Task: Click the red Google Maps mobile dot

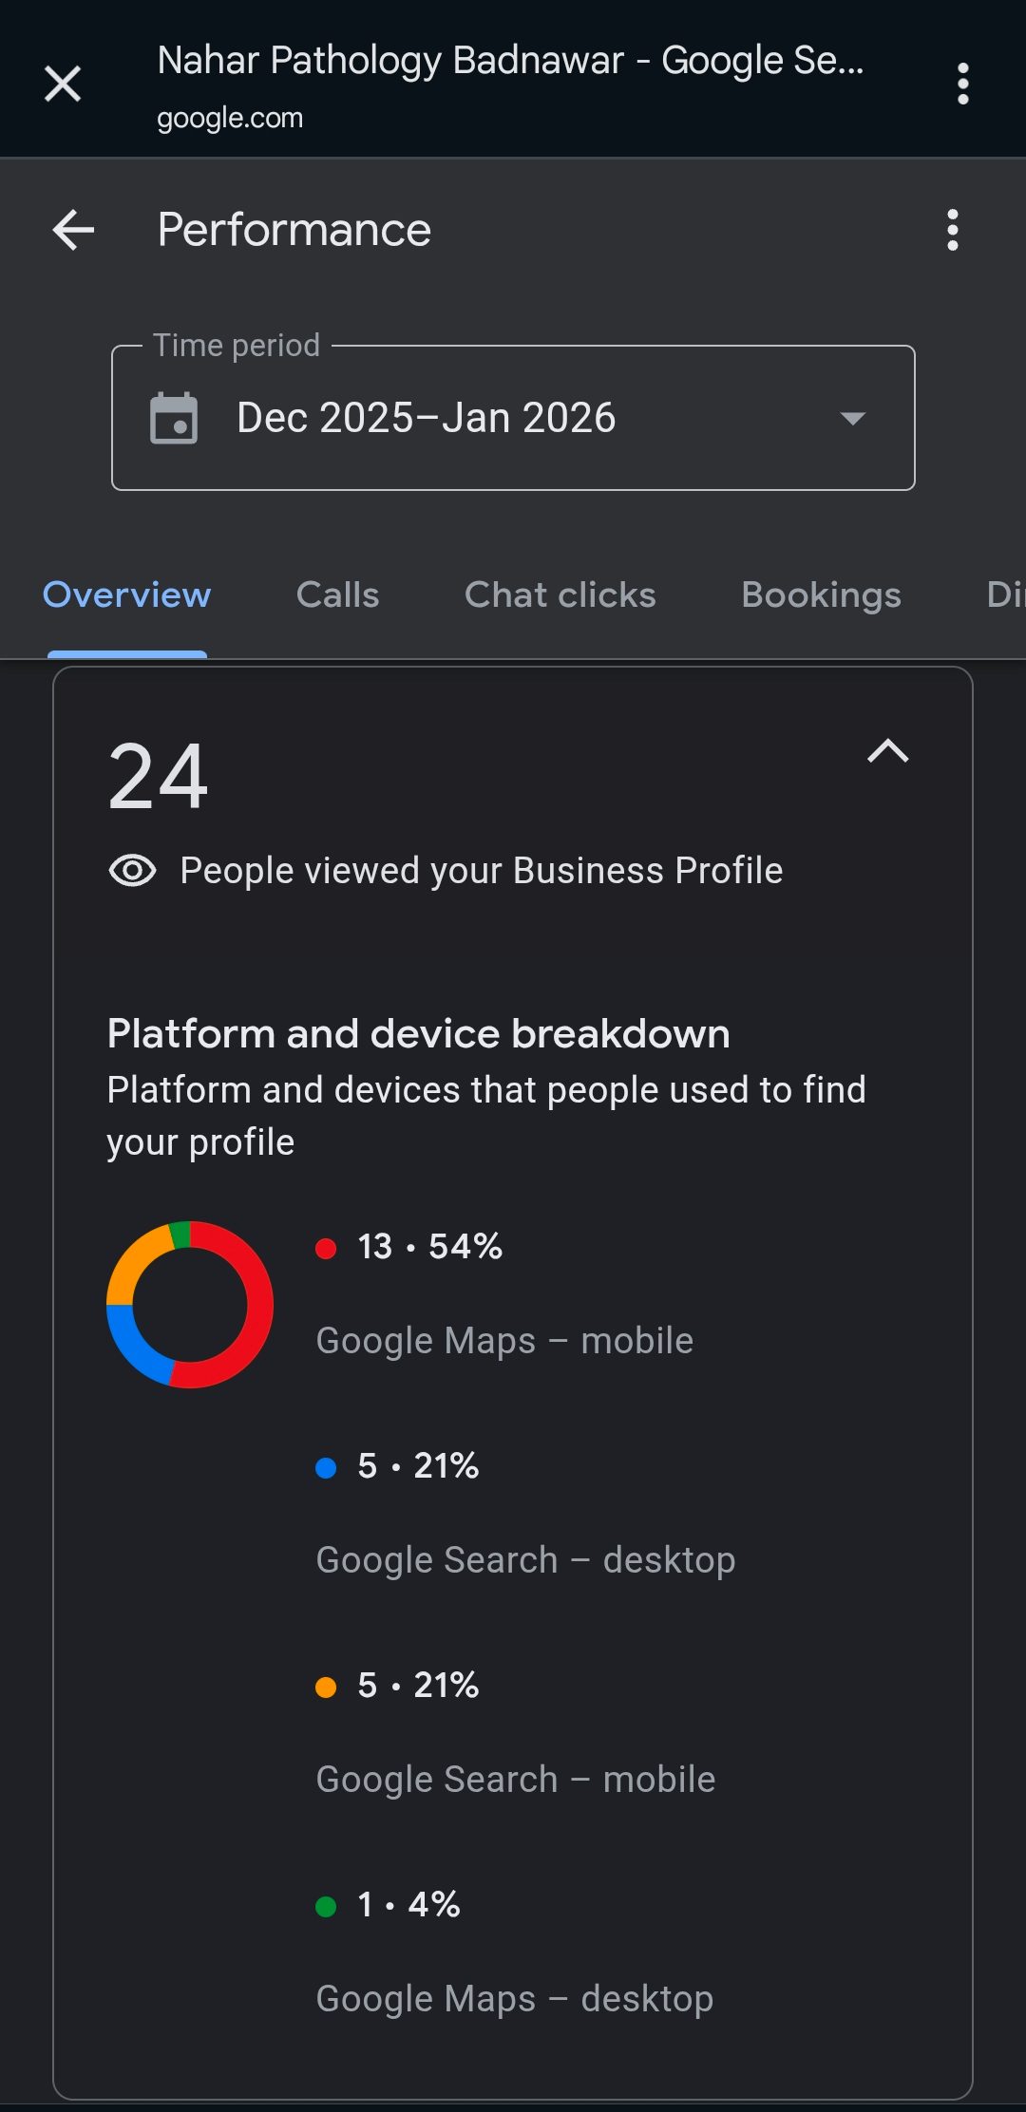Action: pyautogui.click(x=326, y=1248)
